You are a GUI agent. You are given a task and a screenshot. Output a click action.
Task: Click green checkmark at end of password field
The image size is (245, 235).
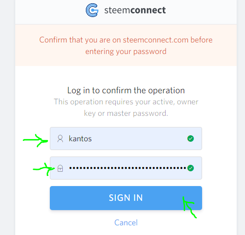(x=191, y=168)
